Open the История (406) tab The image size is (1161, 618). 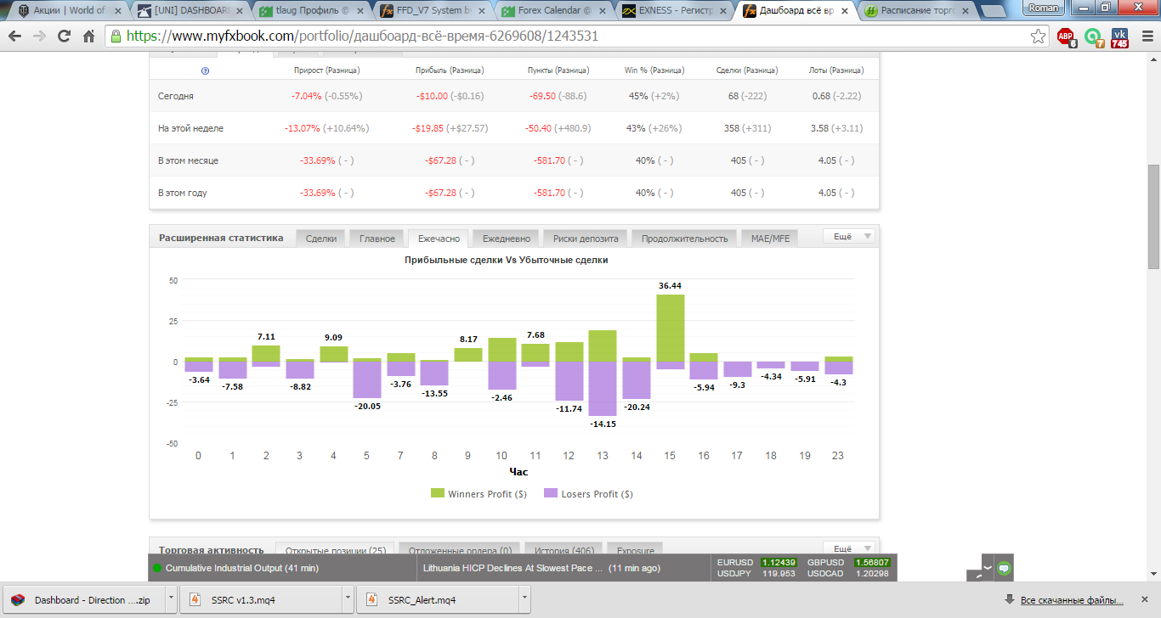pyautogui.click(x=564, y=550)
